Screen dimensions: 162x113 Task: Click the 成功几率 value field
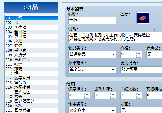(102, 95)
